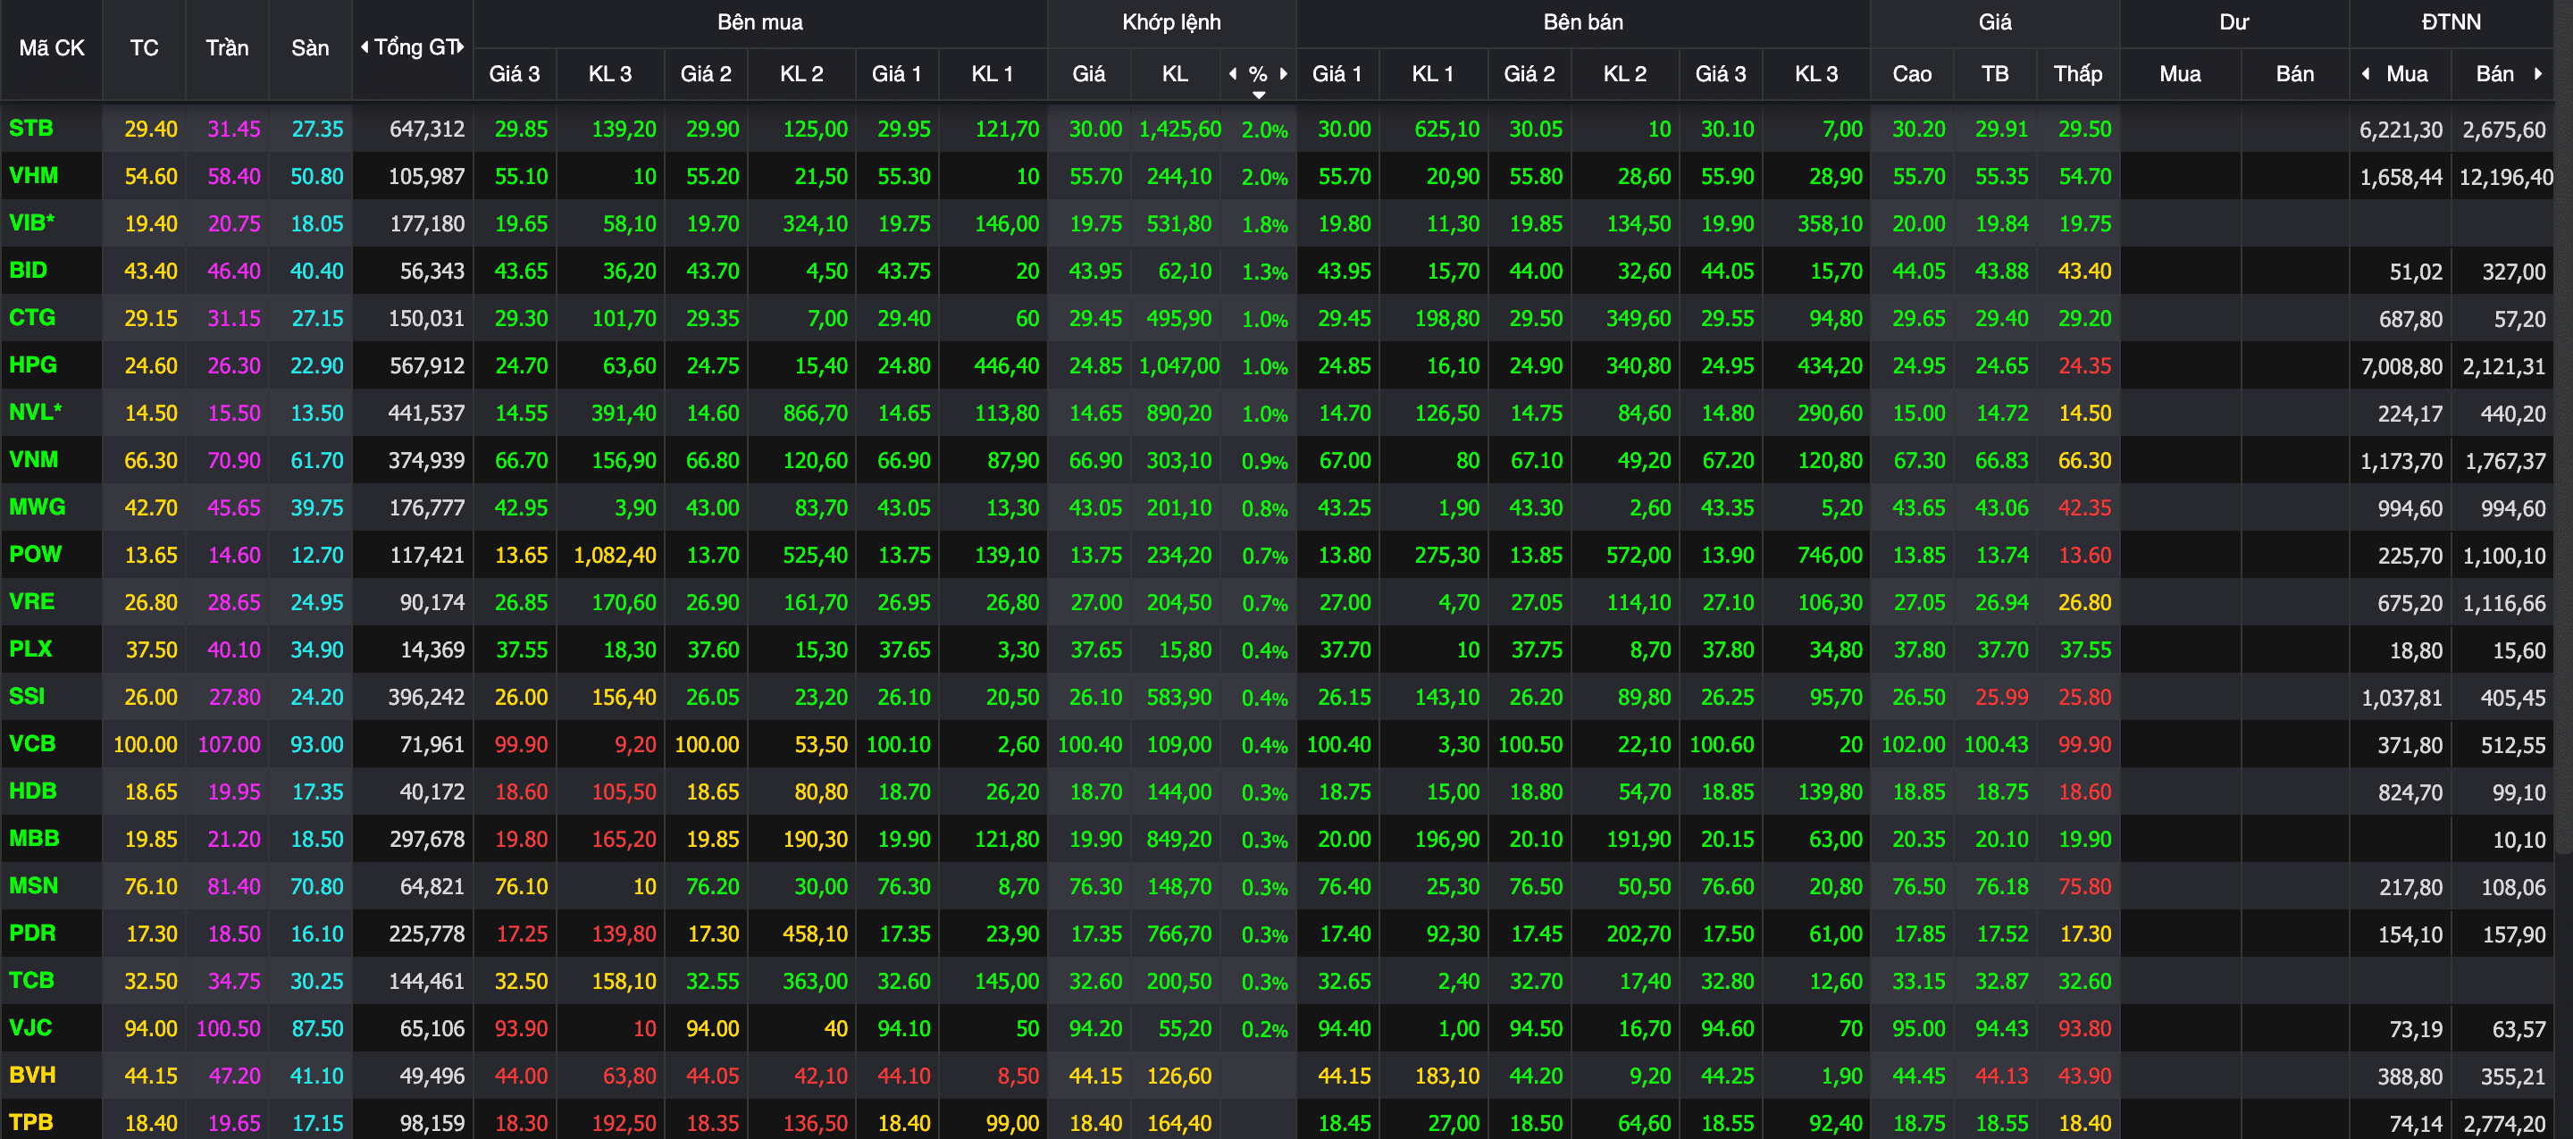Select VHM foreign sell value 12,196,40
Screen dimensions: 2573x1139
pyautogui.click(x=2506, y=177)
